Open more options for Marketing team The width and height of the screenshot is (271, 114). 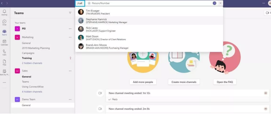[x=70, y=37]
